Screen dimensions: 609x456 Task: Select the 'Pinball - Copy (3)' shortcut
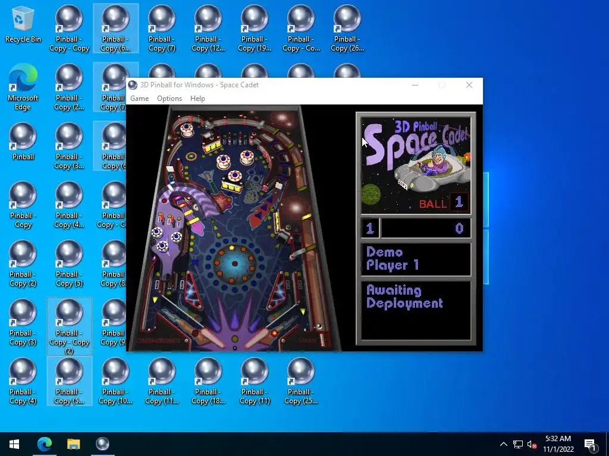point(23,322)
